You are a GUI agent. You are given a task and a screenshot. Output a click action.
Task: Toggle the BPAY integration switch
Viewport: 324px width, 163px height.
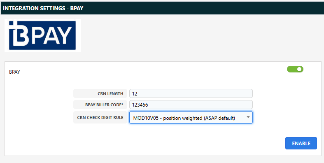[295, 69]
